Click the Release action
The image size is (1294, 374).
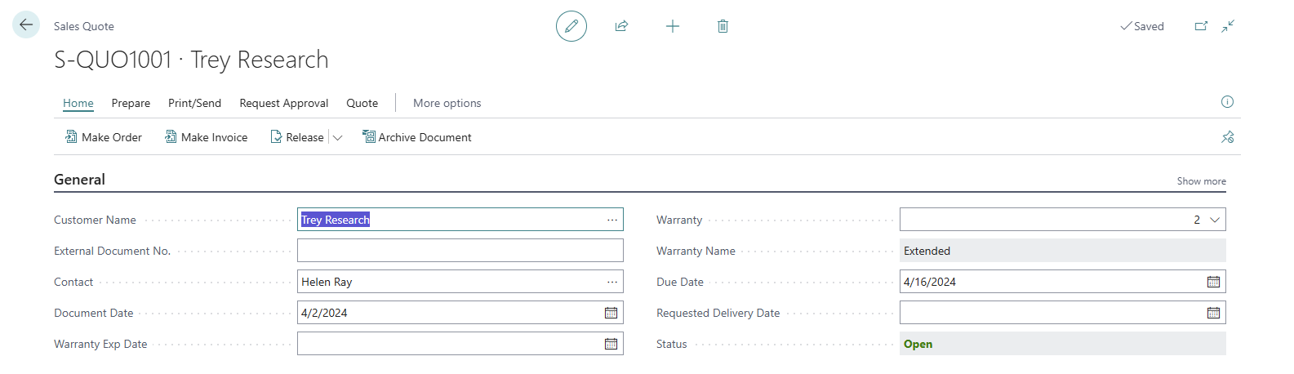point(297,137)
